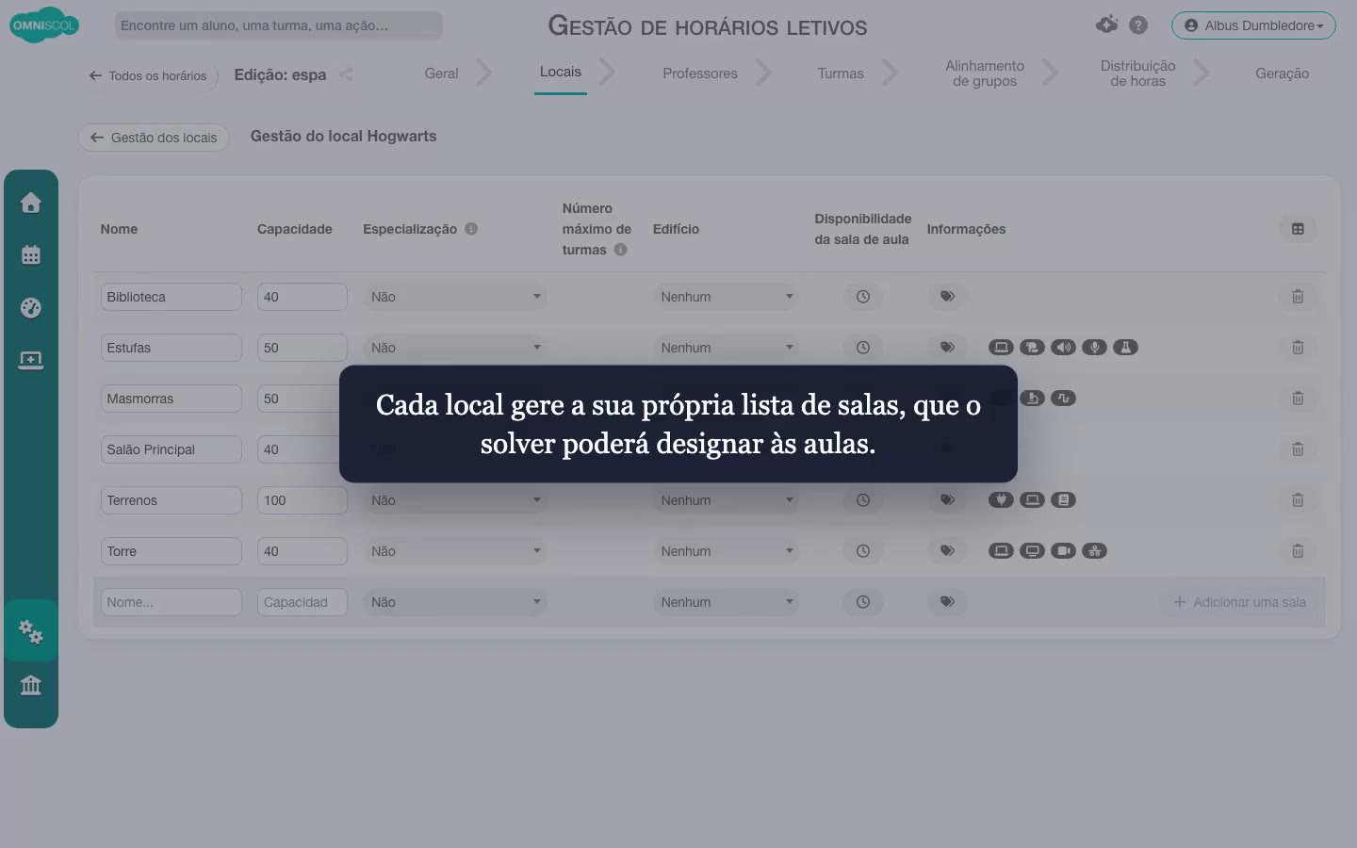Focus the search field Encontre um aluno
Screen dimensions: 1357x848
tap(278, 25)
